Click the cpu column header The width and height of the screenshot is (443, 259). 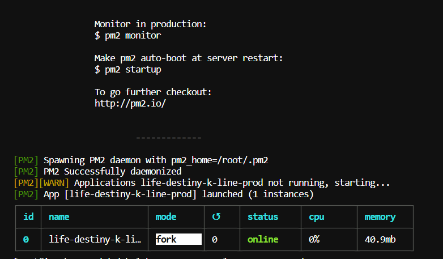[317, 216]
